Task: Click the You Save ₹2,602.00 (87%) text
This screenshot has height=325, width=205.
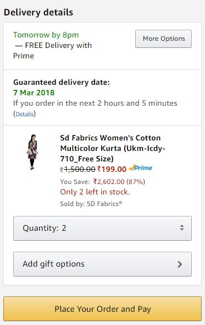Action: [x=102, y=182]
